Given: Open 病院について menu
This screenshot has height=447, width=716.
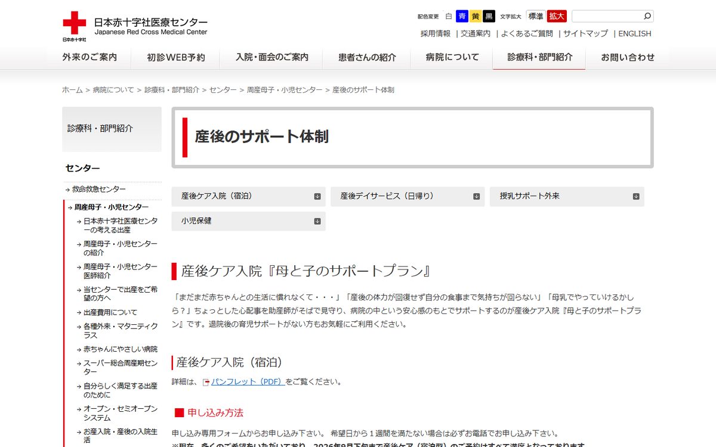Looking at the screenshot, I should tap(452, 57).
